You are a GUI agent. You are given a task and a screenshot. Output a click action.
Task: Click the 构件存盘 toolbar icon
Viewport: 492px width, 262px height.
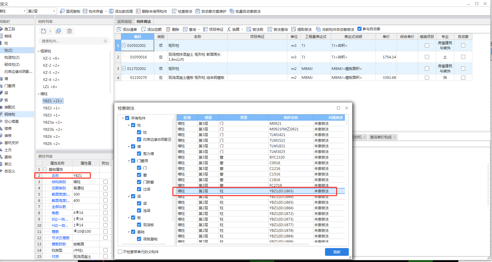tap(85, 11)
